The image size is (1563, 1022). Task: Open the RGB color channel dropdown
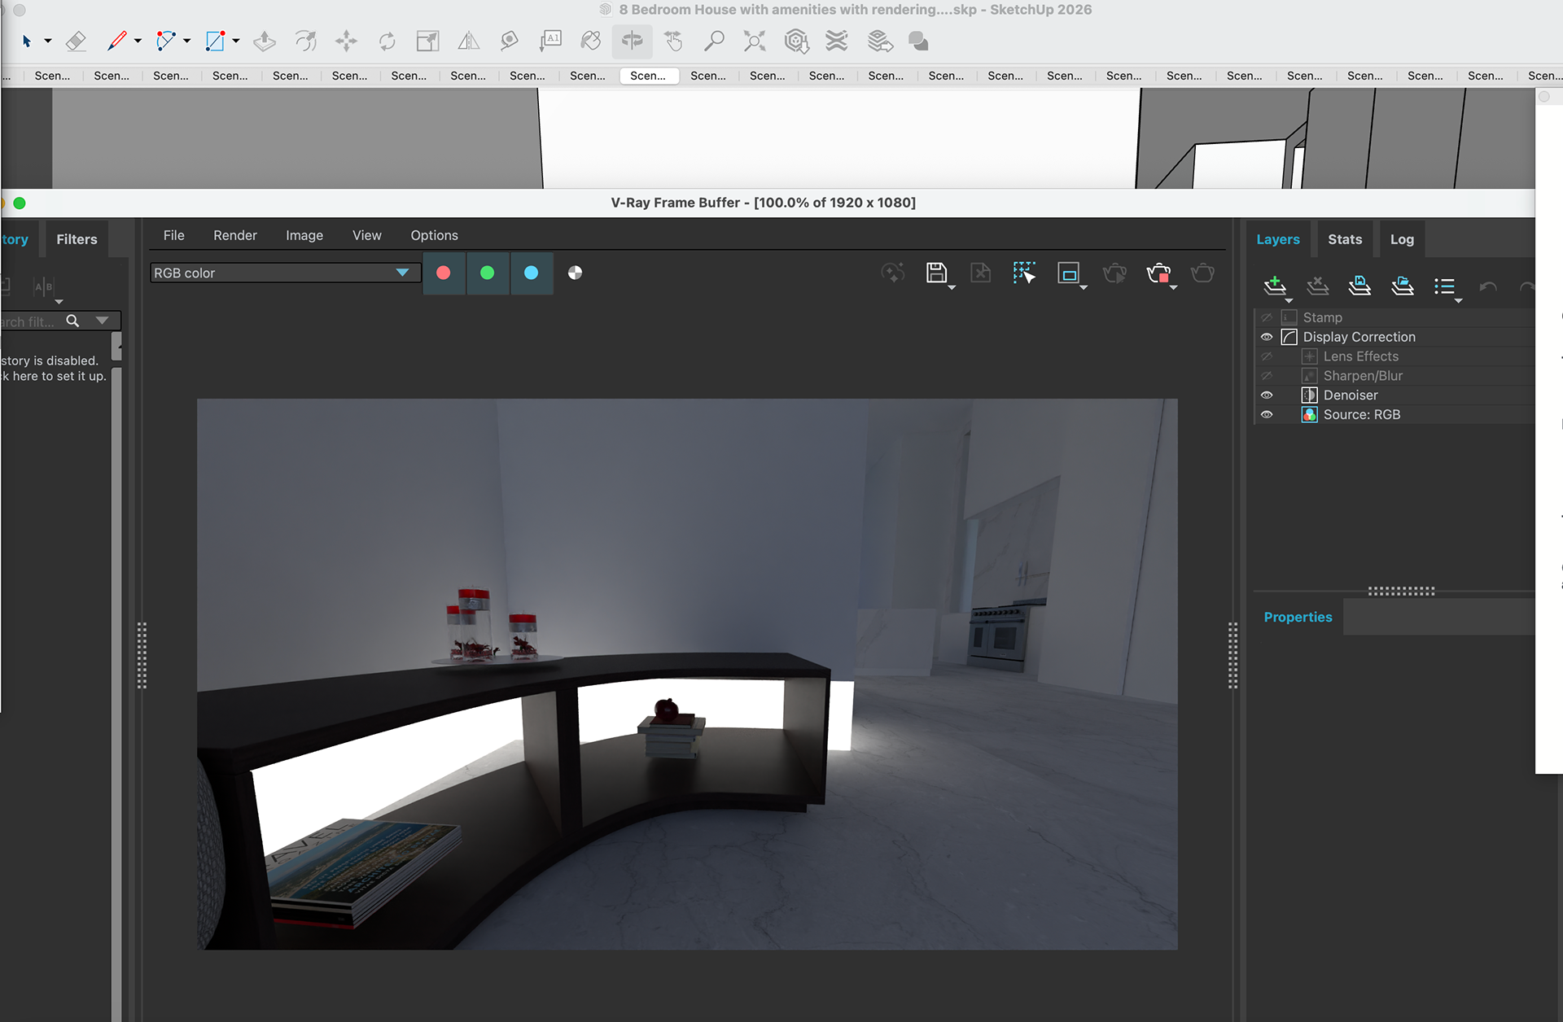pos(401,273)
